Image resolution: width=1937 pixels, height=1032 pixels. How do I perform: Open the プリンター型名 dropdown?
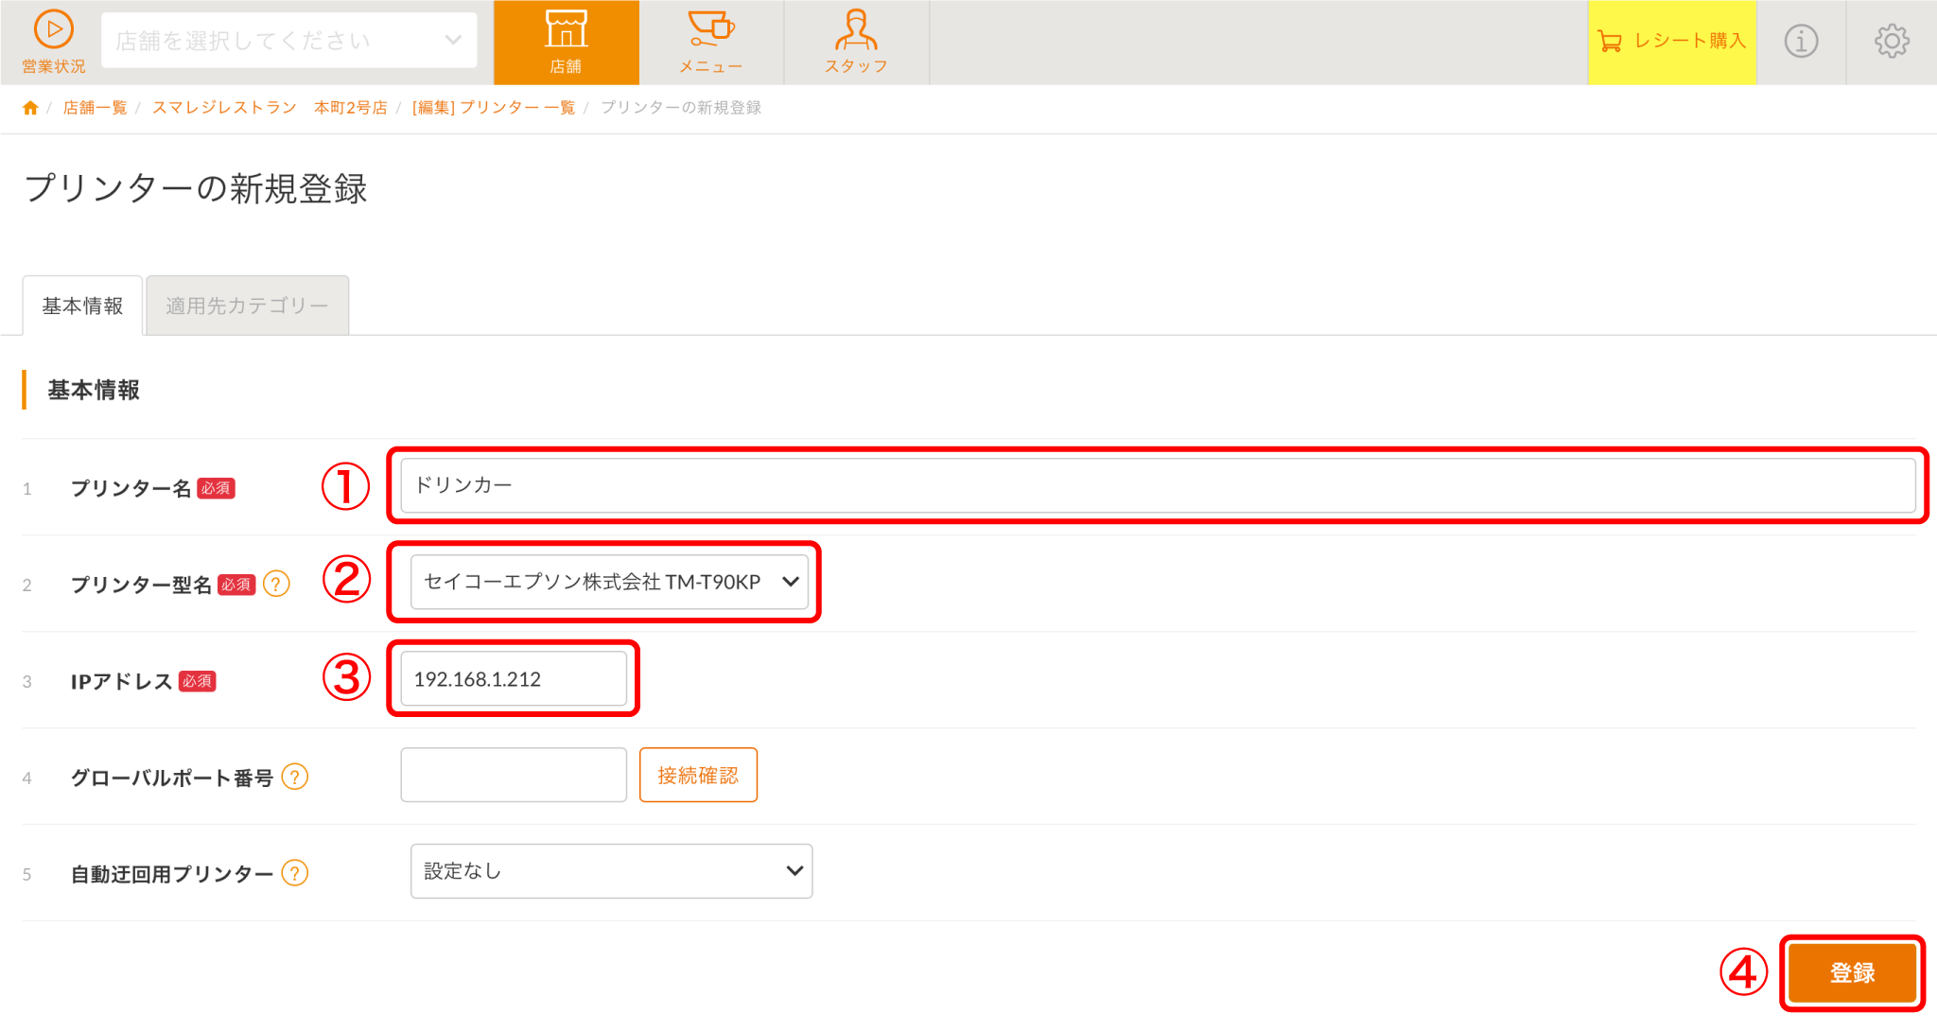[610, 582]
